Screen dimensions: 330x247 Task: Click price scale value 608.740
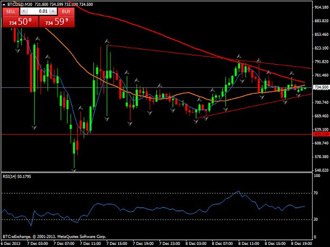[x=322, y=143]
